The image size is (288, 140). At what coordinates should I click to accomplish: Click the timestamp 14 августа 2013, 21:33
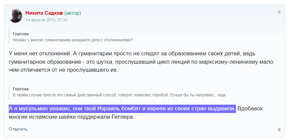(47, 20)
